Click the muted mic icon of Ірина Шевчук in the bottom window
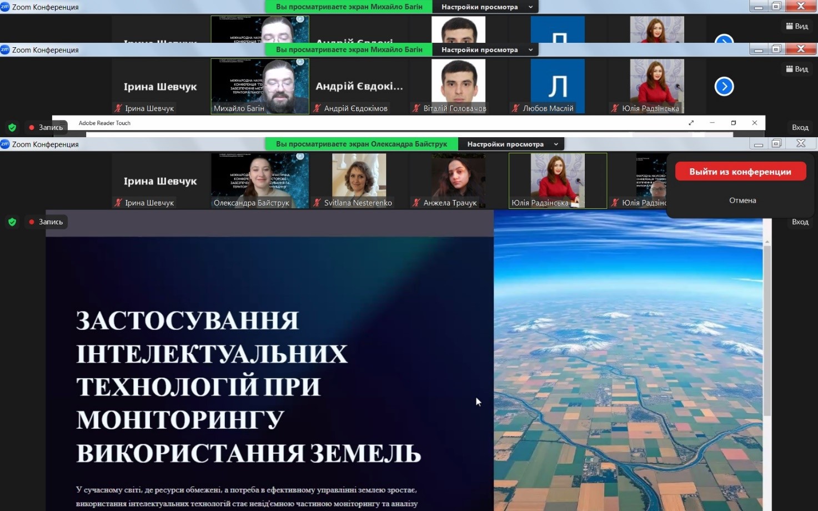Viewport: 818px width, 511px height. 118,203
